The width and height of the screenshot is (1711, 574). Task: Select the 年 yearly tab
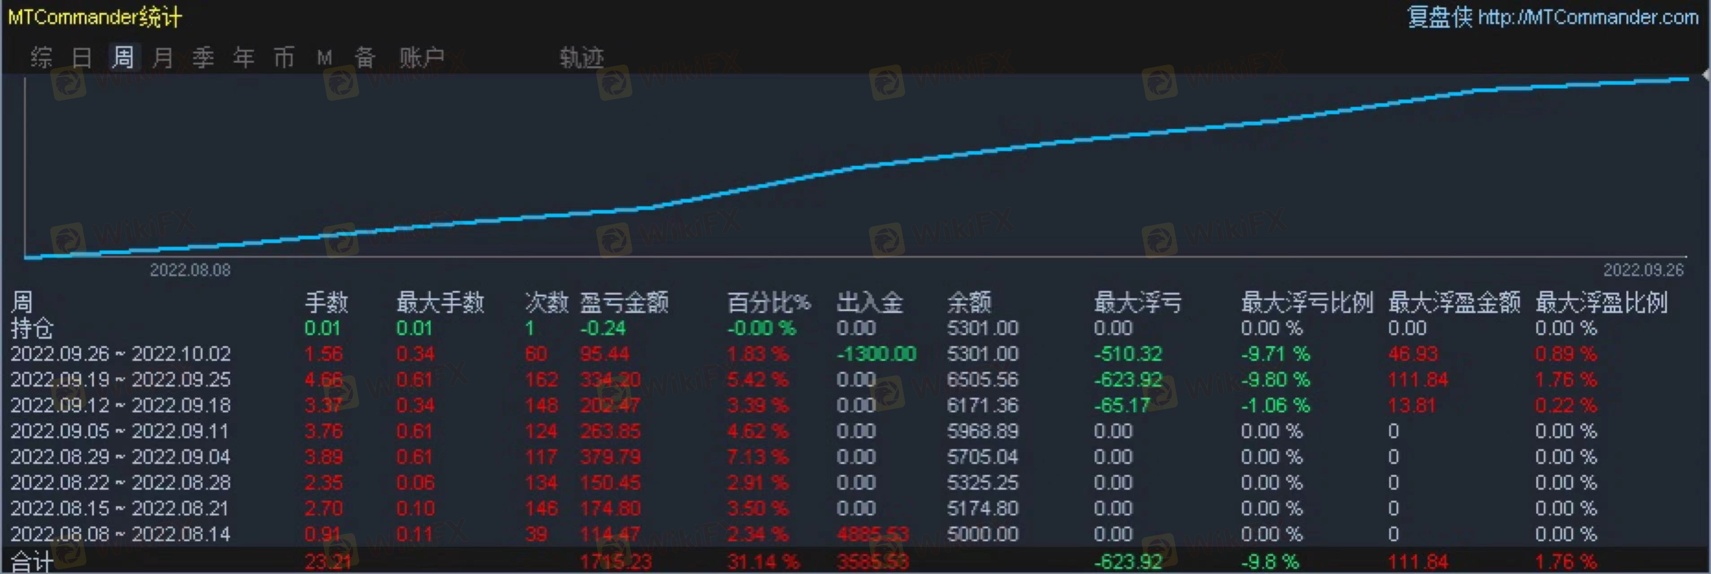click(244, 58)
